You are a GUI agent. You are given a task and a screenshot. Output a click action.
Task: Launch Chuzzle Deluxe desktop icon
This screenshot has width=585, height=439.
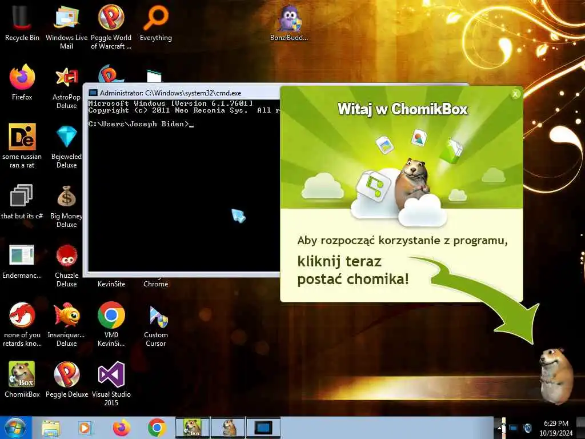pos(66,266)
